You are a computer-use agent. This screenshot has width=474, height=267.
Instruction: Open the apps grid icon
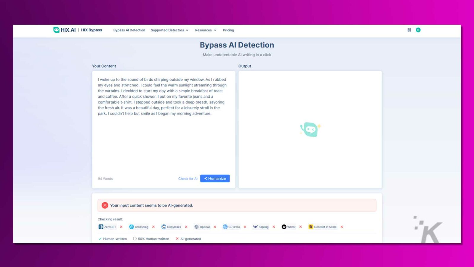click(409, 30)
